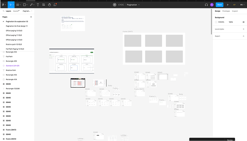This screenshot has width=247, height=141.
Task: Click the blue Share button
Action: [219, 5]
